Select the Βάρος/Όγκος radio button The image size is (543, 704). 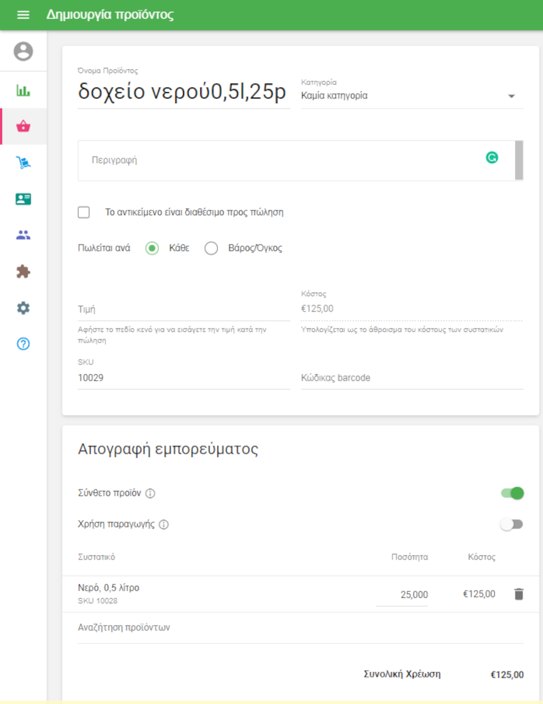(210, 248)
